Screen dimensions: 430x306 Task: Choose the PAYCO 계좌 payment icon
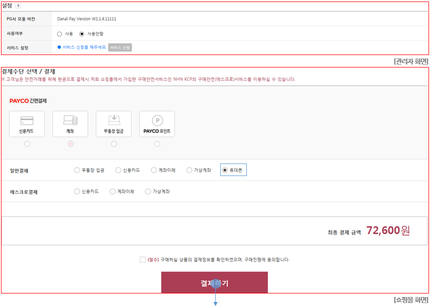tap(70, 124)
